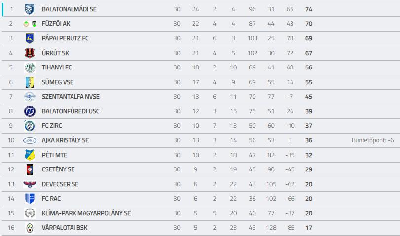Click the Klíma-Park Magyarpolány SE name
Viewport: 400px width, 236px height.
pos(86,213)
